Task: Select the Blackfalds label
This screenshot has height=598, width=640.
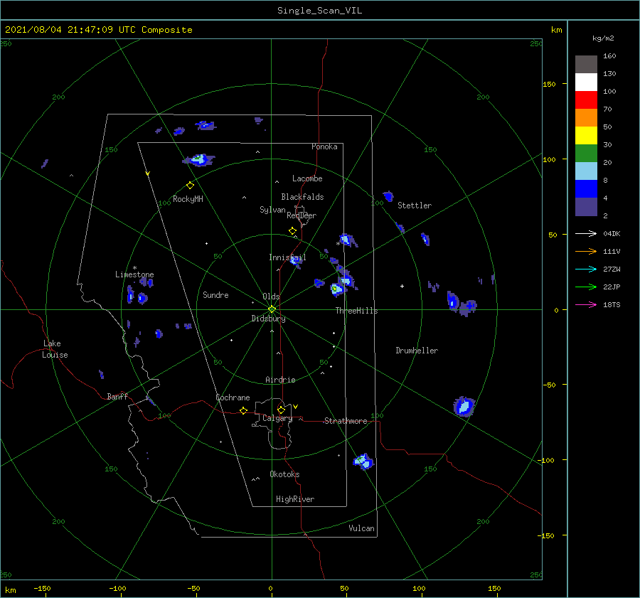Action: pyautogui.click(x=302, y=197)
